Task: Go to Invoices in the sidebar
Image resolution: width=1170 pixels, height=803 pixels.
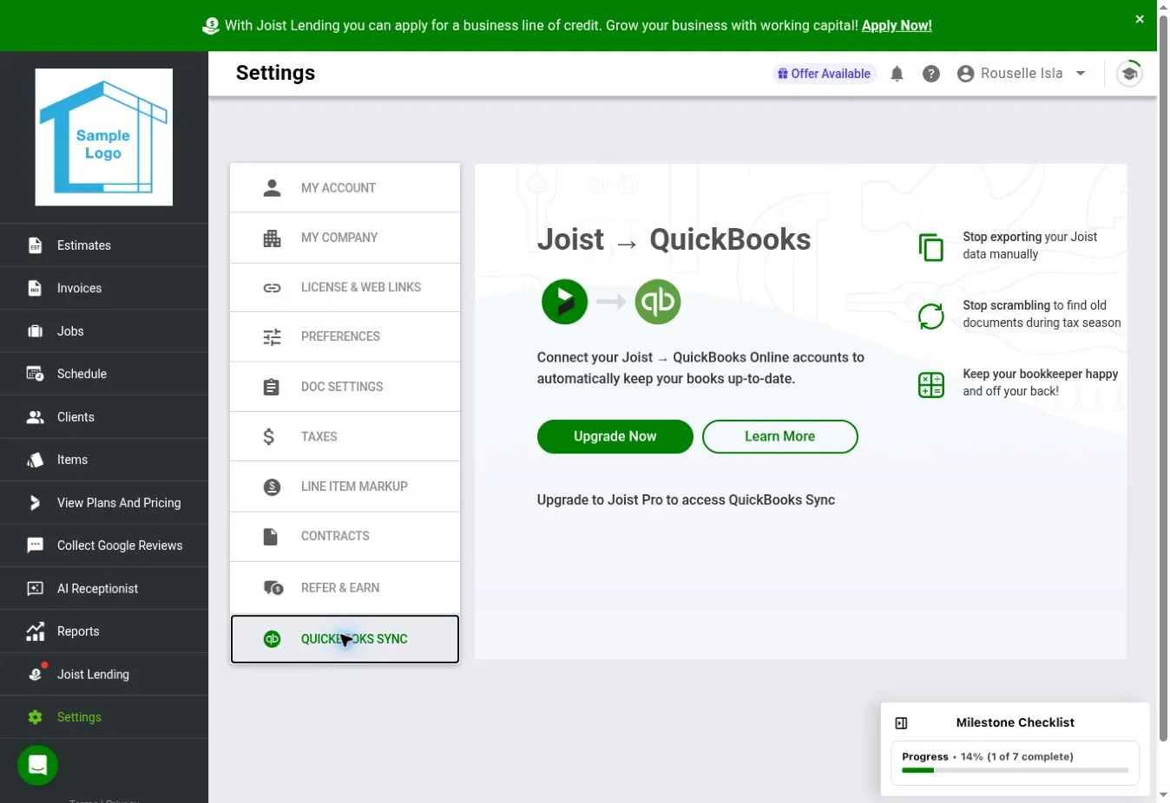Action: pyautogui.click(x=104, y=288)
